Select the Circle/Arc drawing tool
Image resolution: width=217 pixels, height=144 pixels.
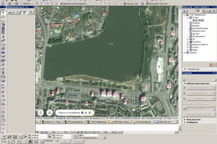pyautogui.click(x=3, y=112)
